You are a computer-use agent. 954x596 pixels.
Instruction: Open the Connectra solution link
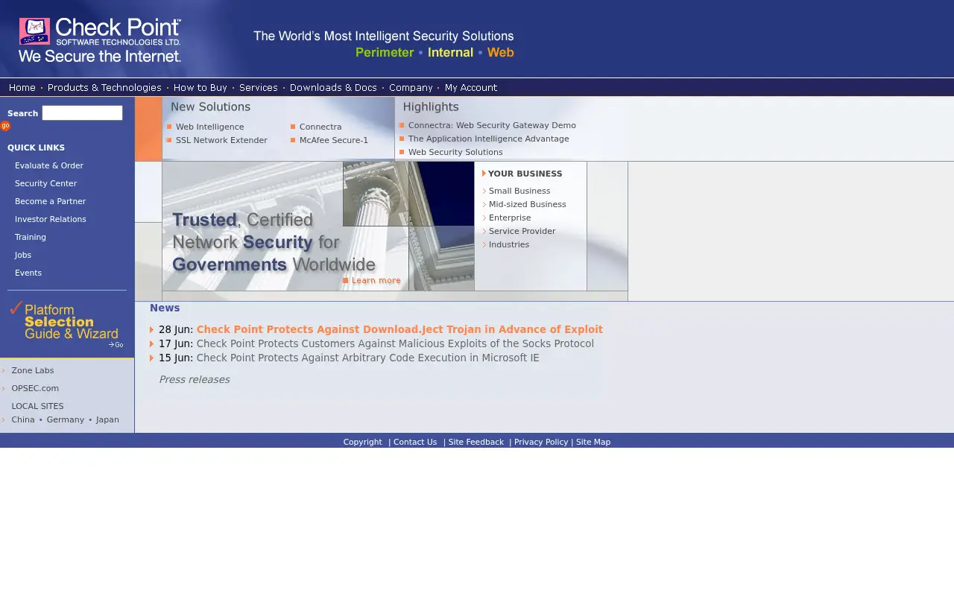pyautogui.click(x=320, y=127)
